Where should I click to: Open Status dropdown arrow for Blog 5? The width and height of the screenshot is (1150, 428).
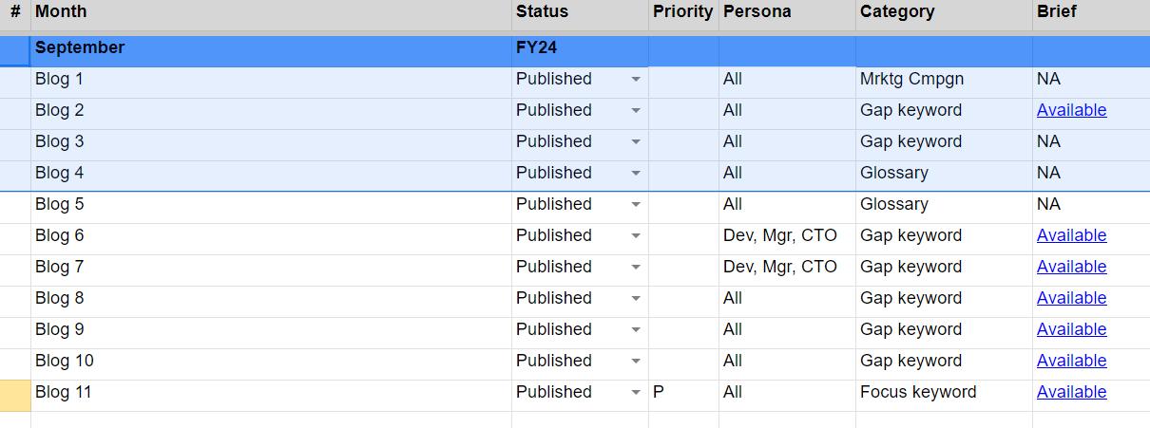pos(636,205)
